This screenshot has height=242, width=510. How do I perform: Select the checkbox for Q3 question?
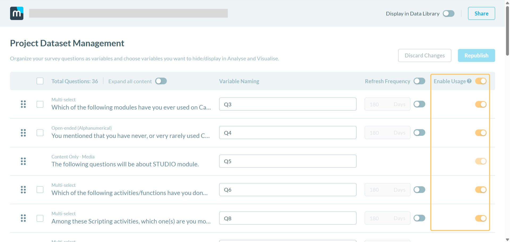(x=40, y=104)
